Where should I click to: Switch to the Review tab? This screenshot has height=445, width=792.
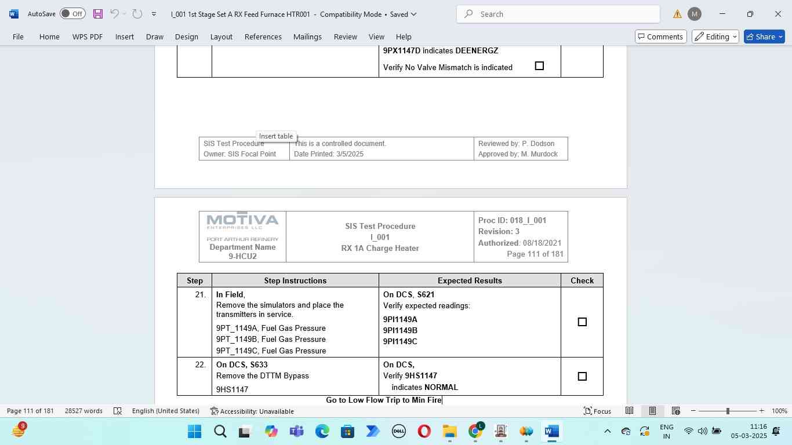(x=346, y=37)
